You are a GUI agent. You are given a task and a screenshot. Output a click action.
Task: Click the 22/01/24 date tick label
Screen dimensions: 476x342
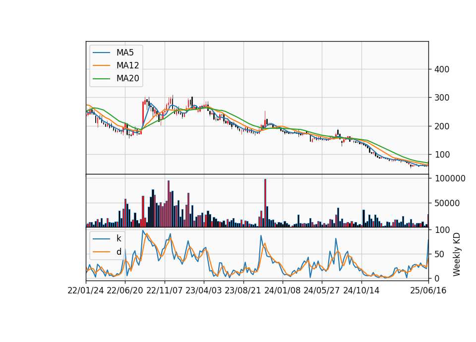[86, 291]
